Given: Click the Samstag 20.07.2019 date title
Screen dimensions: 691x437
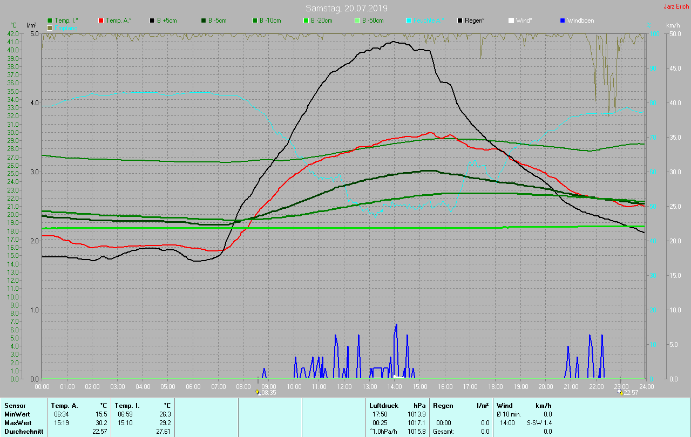Looking at the screenshot, I should (x=346, y=8).
